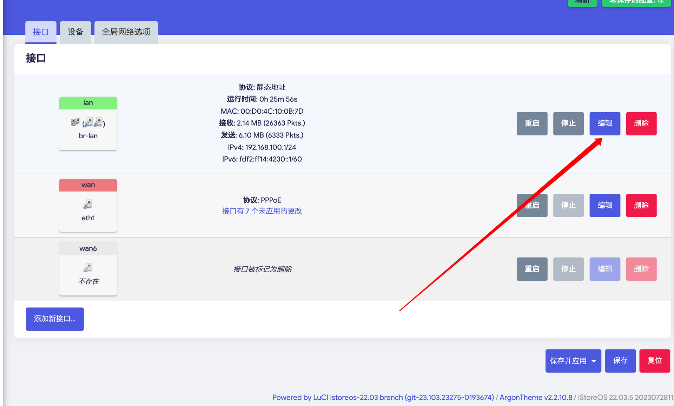Click 停止 for the wan interface
The height and width of the screenshot is (406, 674).
pyautogui.click(x=568, y=205)
